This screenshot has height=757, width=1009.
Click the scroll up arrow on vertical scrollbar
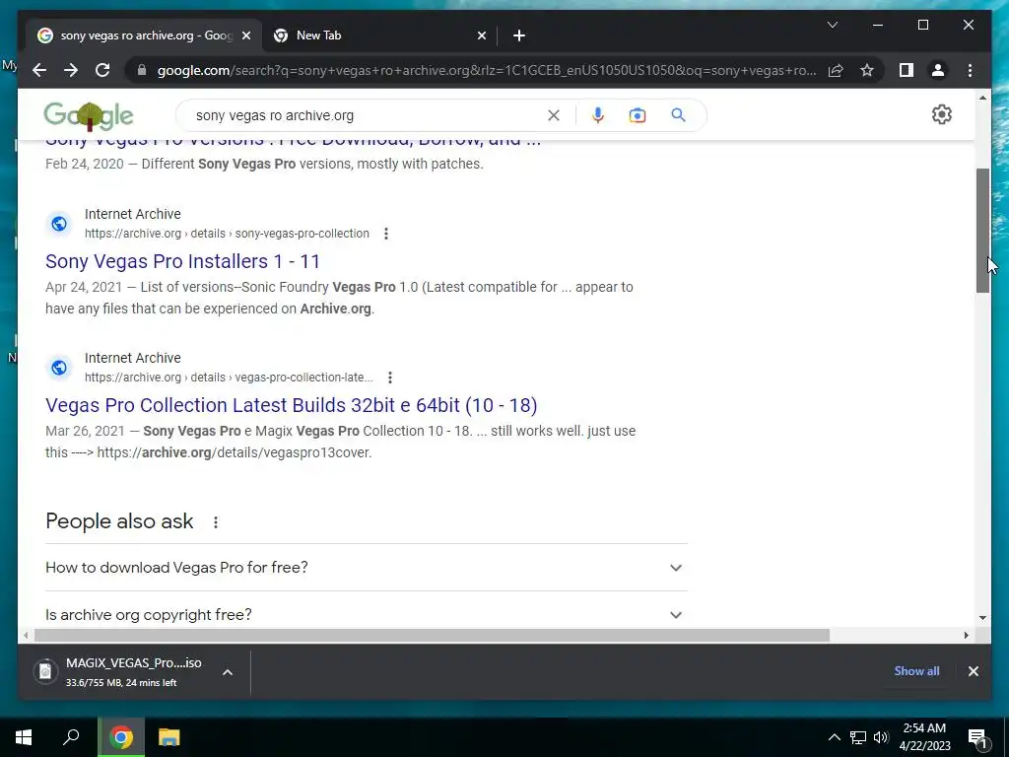click(x=982, y=98)
